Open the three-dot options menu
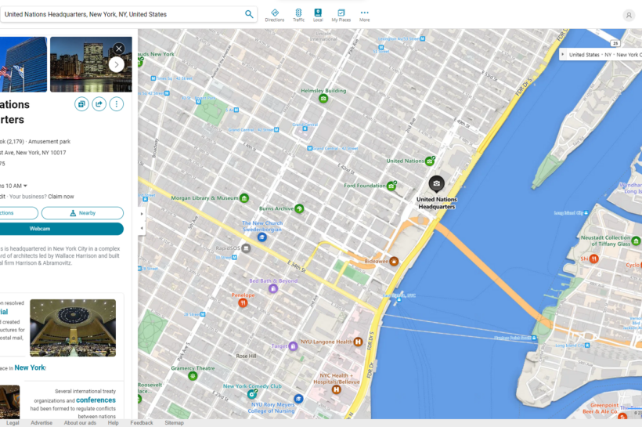Screen dimensions: 642x427 pos(116,104)
